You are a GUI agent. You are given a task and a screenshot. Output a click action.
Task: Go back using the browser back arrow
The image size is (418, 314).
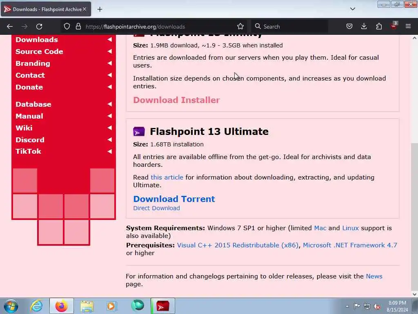point(10,27)
